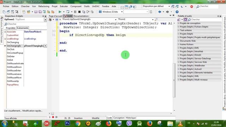The height and width of the screenshot is (127, 226).
Task: Click the Delphi DX icon in the taskbar
Action: [x=47, y=123]
